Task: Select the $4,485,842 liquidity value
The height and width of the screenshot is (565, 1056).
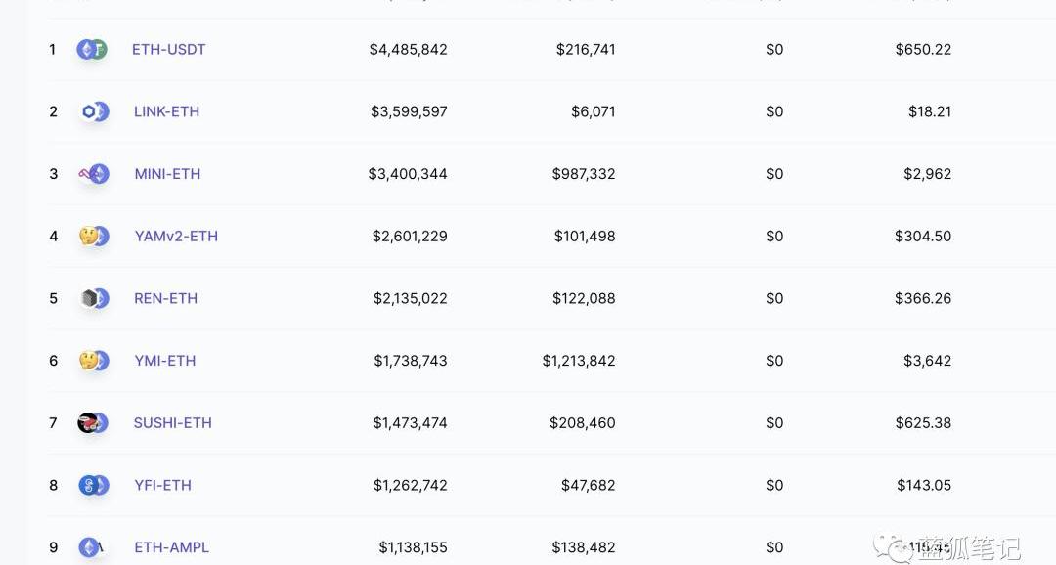Action: point(408,49)
